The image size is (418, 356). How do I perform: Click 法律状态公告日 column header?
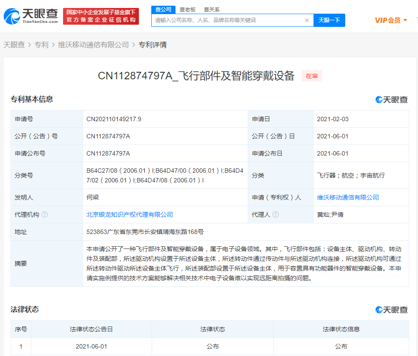pyautogui.click(x=91, y=329)
